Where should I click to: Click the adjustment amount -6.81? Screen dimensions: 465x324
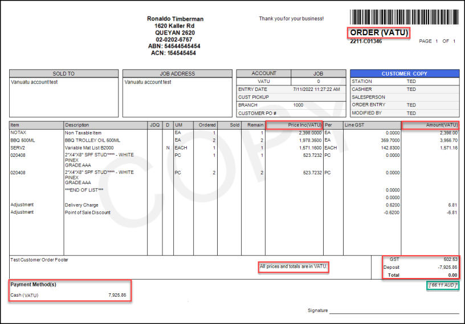[x=452, y=213]
